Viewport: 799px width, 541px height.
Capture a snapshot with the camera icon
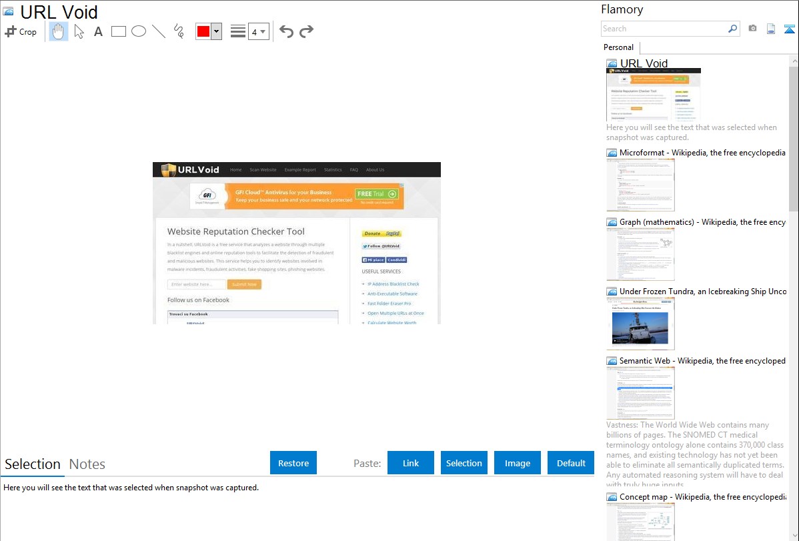(x=752, y=29)
